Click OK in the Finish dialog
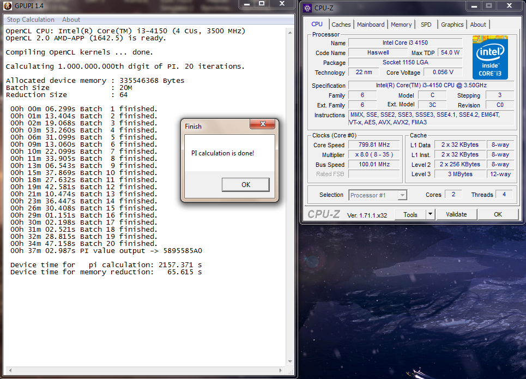 click(x=245, y=185)
